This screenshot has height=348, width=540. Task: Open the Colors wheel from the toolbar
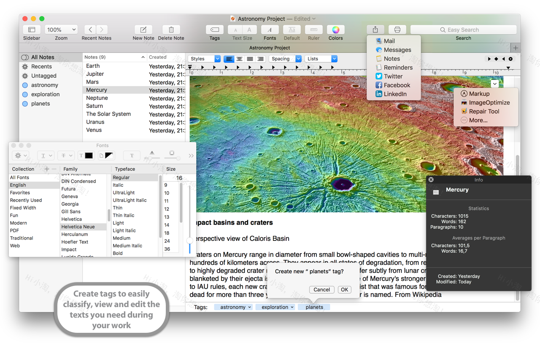click(x=335, y=30)
